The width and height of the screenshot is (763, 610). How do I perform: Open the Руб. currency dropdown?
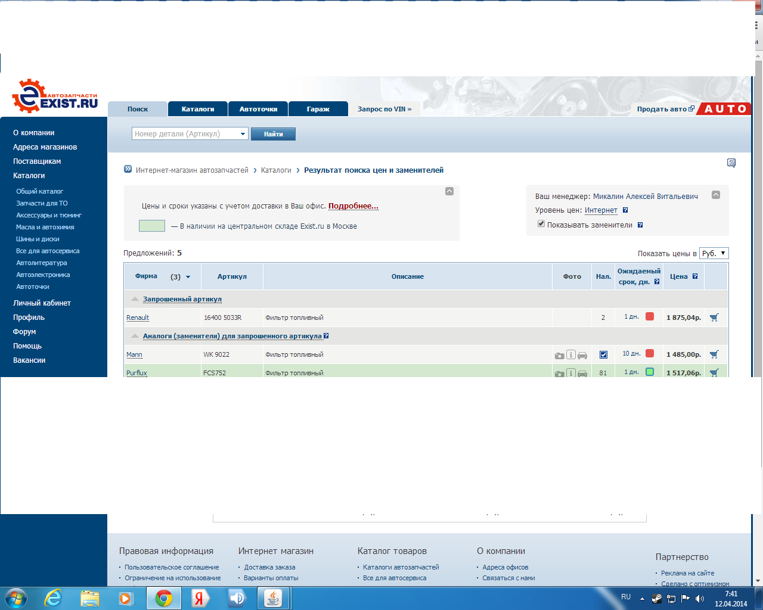(x=714, y=253)
